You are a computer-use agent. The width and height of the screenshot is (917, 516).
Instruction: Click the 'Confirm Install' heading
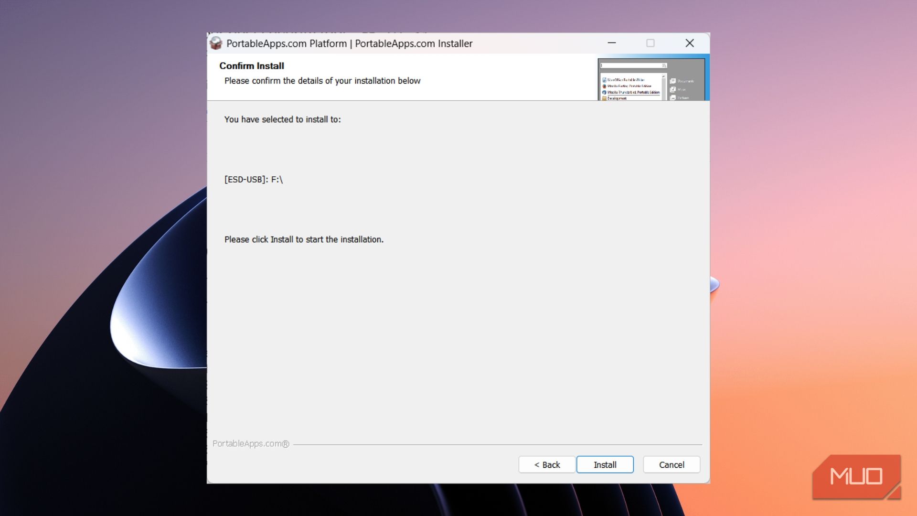(252, 65)
